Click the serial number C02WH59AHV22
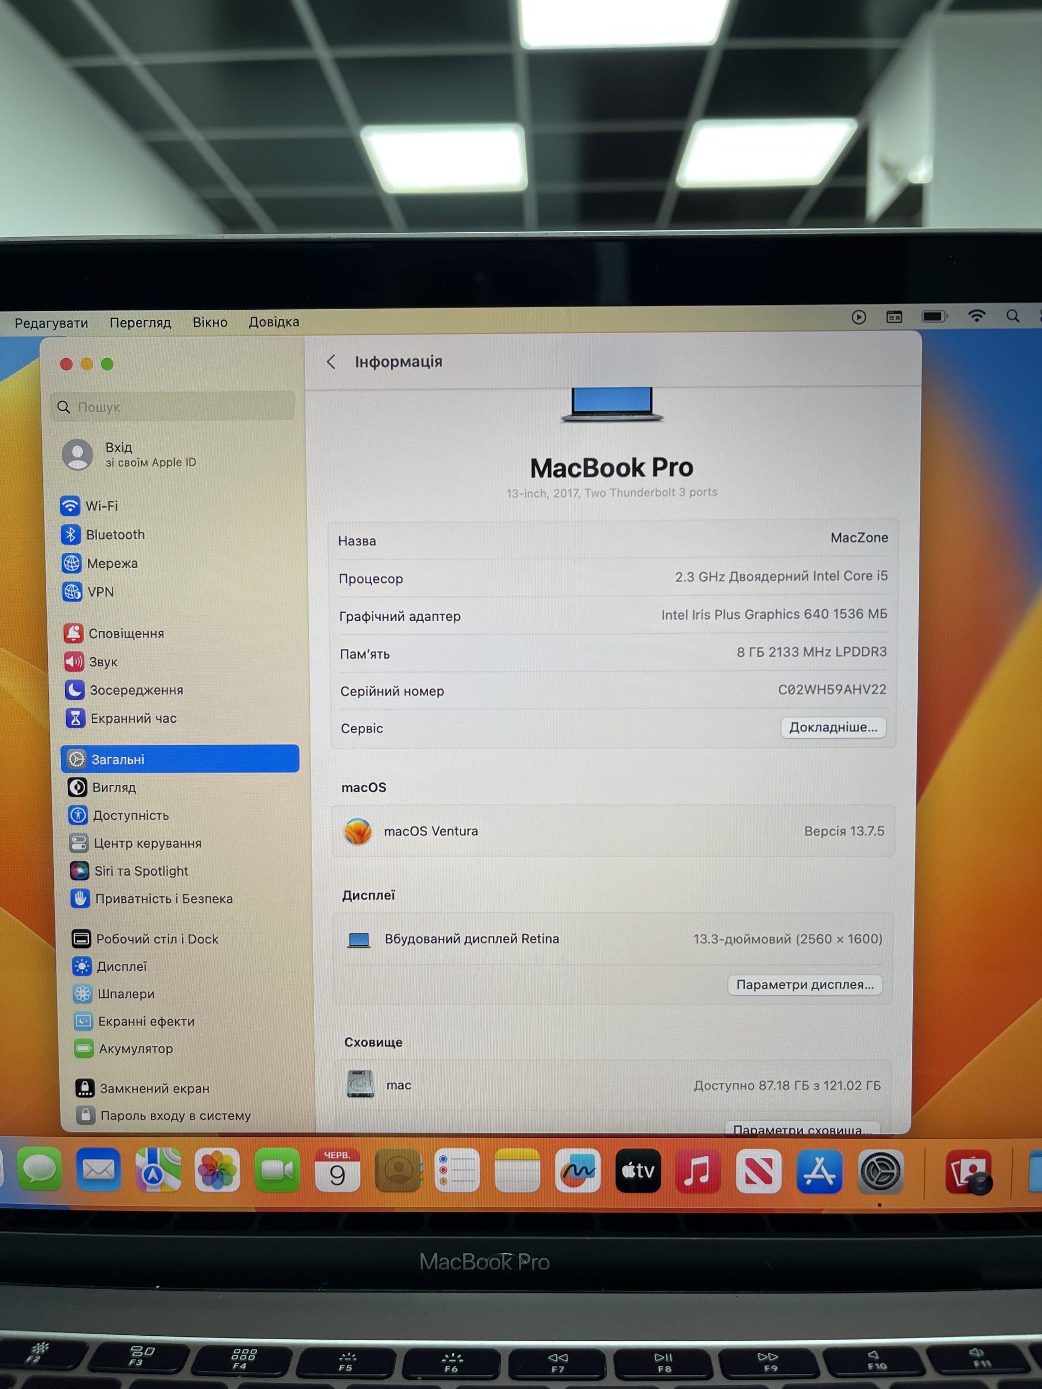This screenshot has height=1389, width=1042. click(831, 690)
